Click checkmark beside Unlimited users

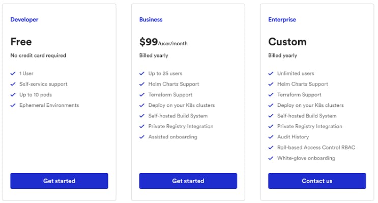tap(271, 74)
